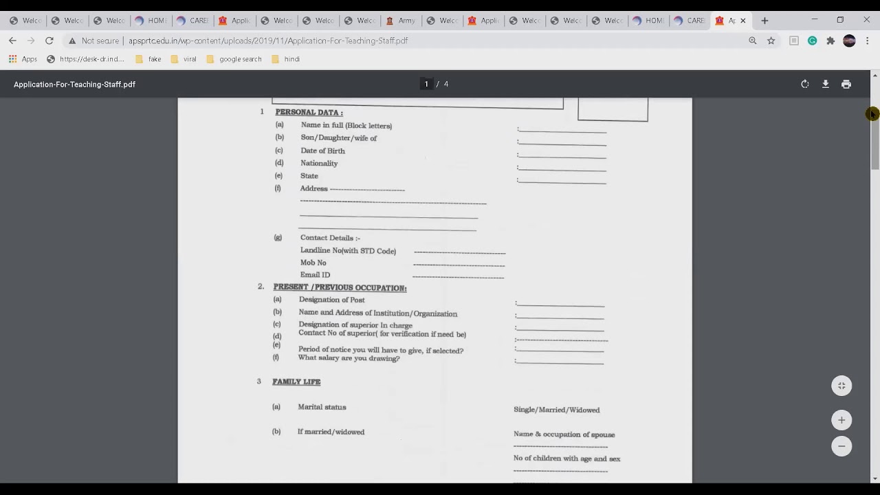
Task: Open the Extensions puzzle-piece menu
Action: click(830, 41)
